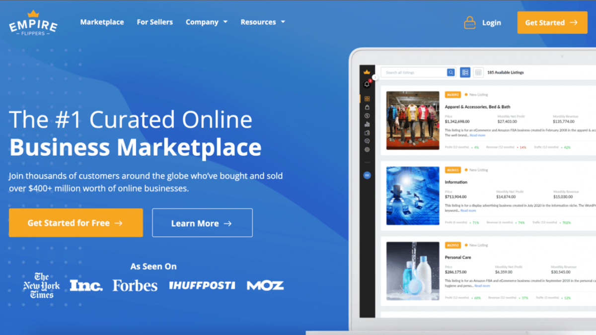Image resolution: width=596 pixels, height=335 pixels.
Task: Click listing ID badge #63092
Action: (x=453, y=94)
